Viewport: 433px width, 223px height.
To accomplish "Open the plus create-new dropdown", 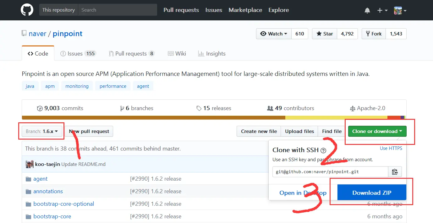I will tap(382, 10).
